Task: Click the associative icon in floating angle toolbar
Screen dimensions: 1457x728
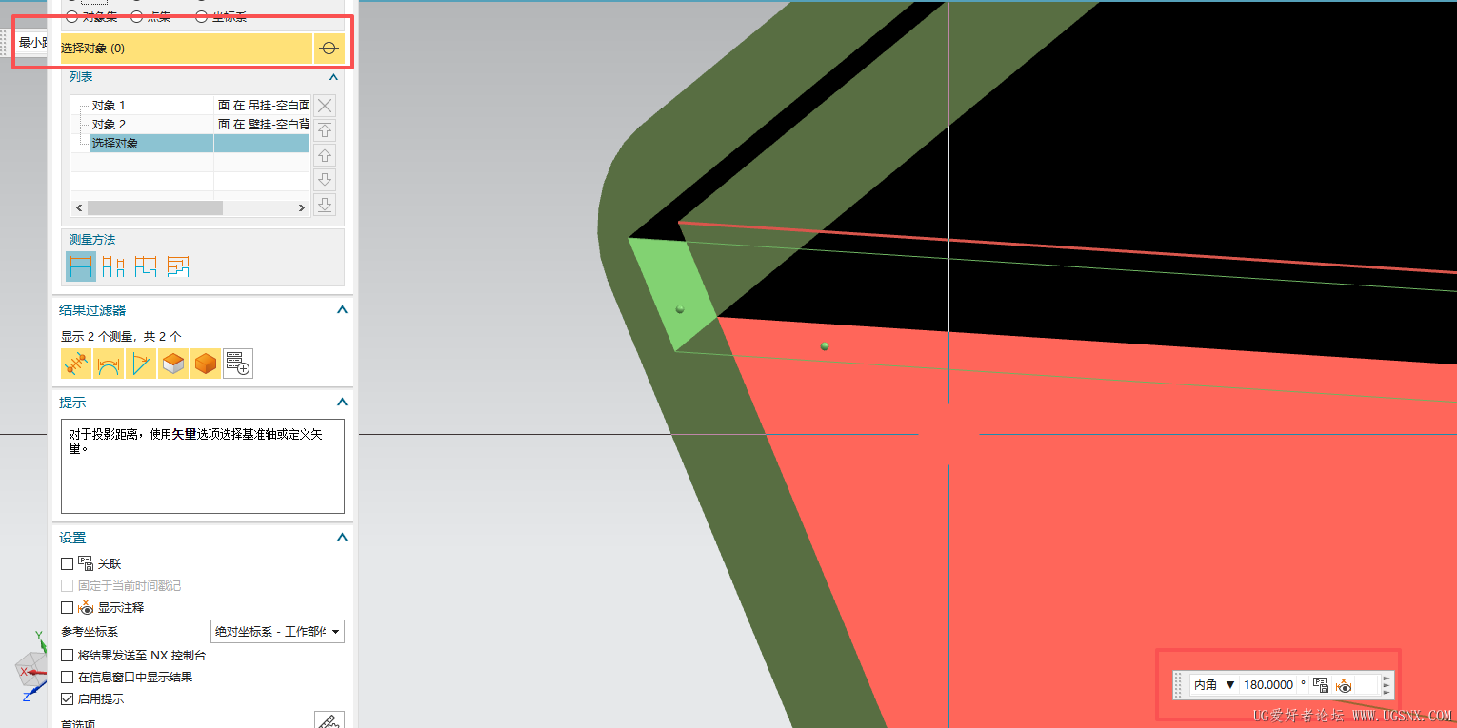Action: (1321, 684)
